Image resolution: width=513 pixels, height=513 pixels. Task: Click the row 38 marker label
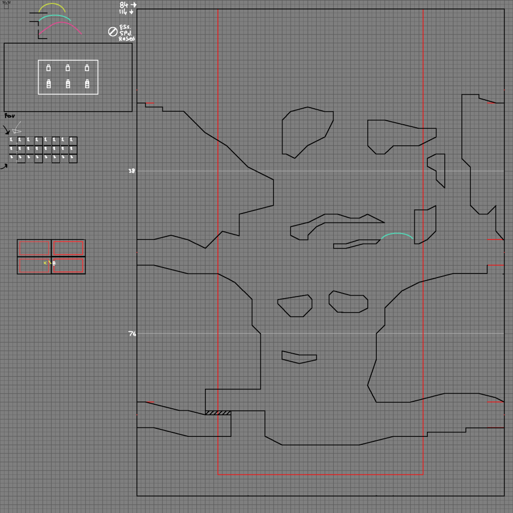pyautogui.click(x=131, y=171)
